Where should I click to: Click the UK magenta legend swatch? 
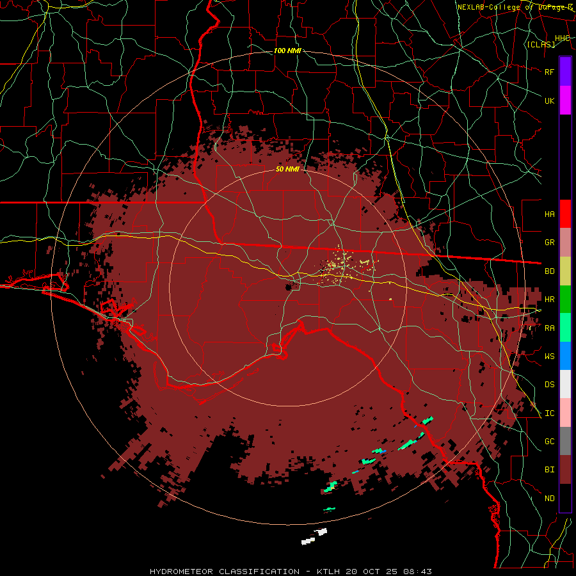click(565, 100)
